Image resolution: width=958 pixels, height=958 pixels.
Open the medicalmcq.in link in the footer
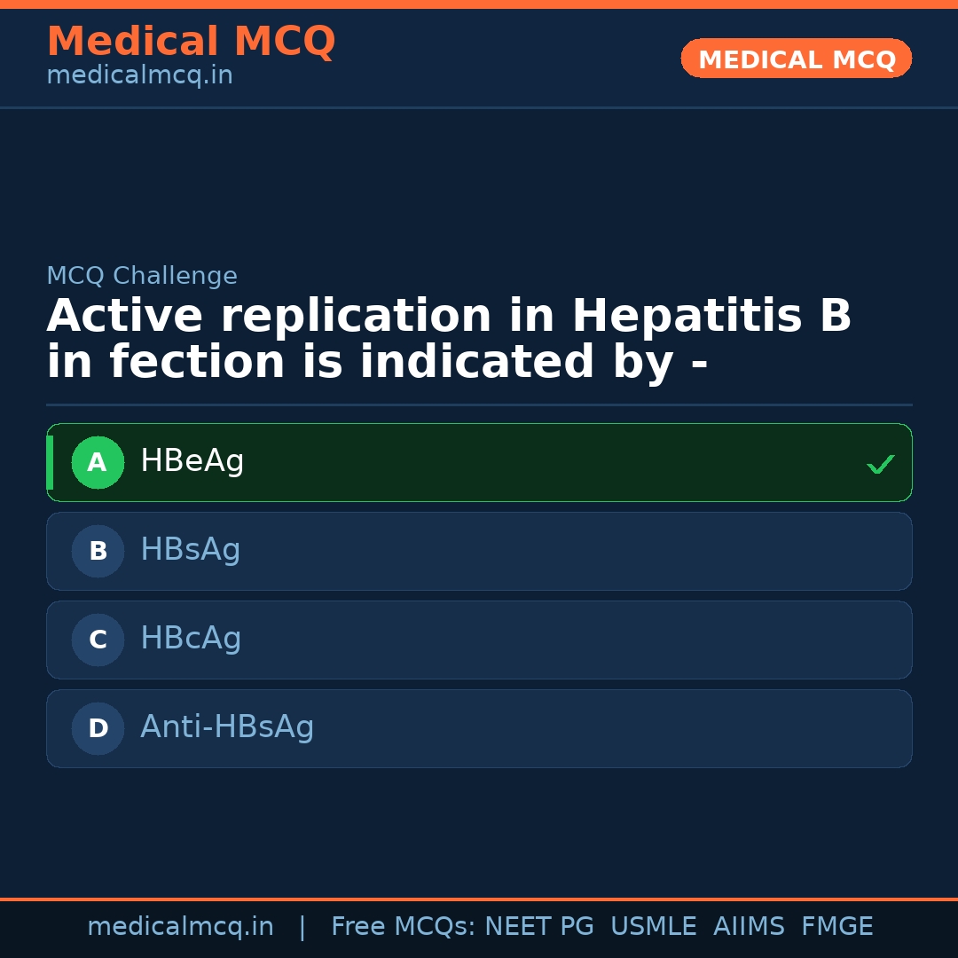180,927
